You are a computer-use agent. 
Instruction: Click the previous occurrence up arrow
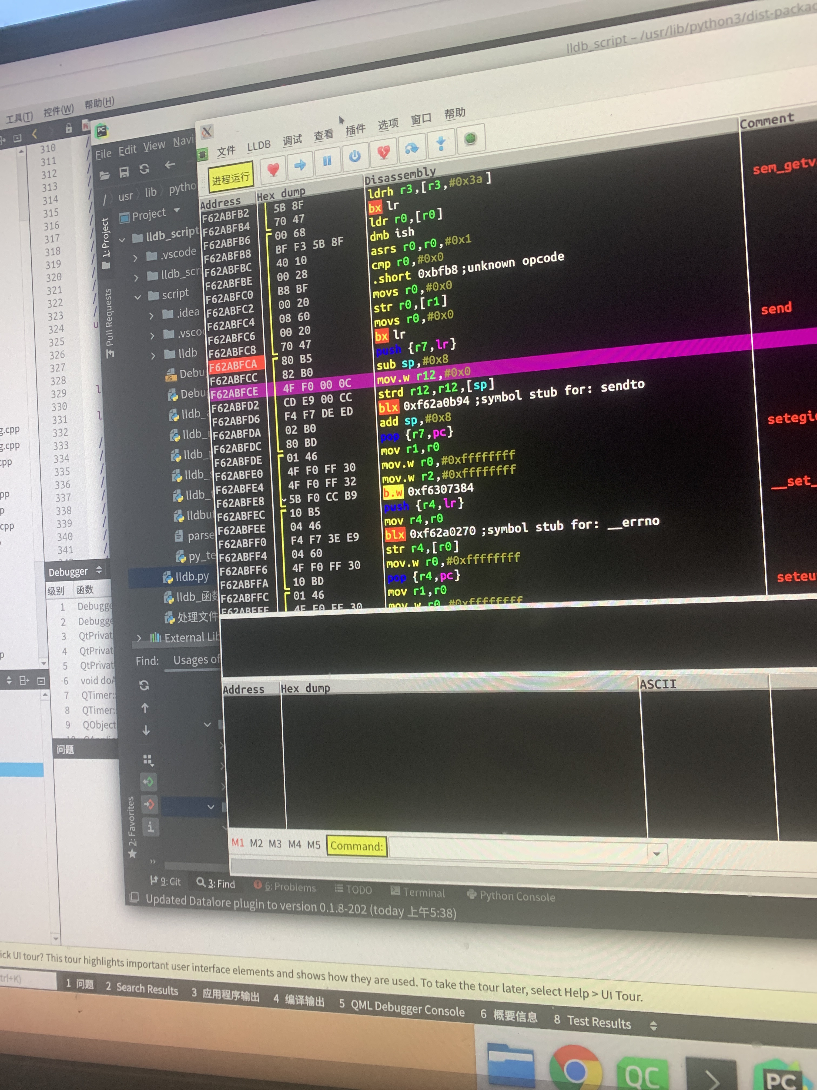click(145, 708)
